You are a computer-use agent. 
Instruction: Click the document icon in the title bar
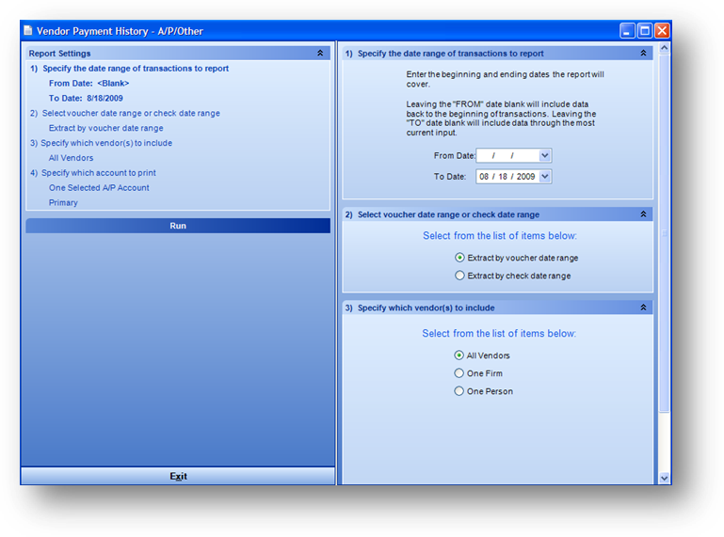pyautogui.click(x=28, y=31)
